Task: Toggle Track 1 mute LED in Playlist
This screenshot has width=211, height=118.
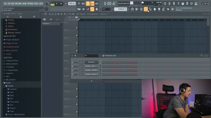Action: 77,28
